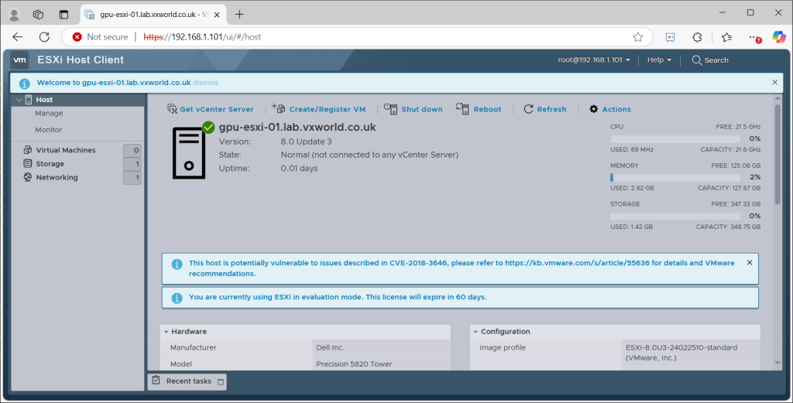Click the Search magnifier in header

click(697, 60)
